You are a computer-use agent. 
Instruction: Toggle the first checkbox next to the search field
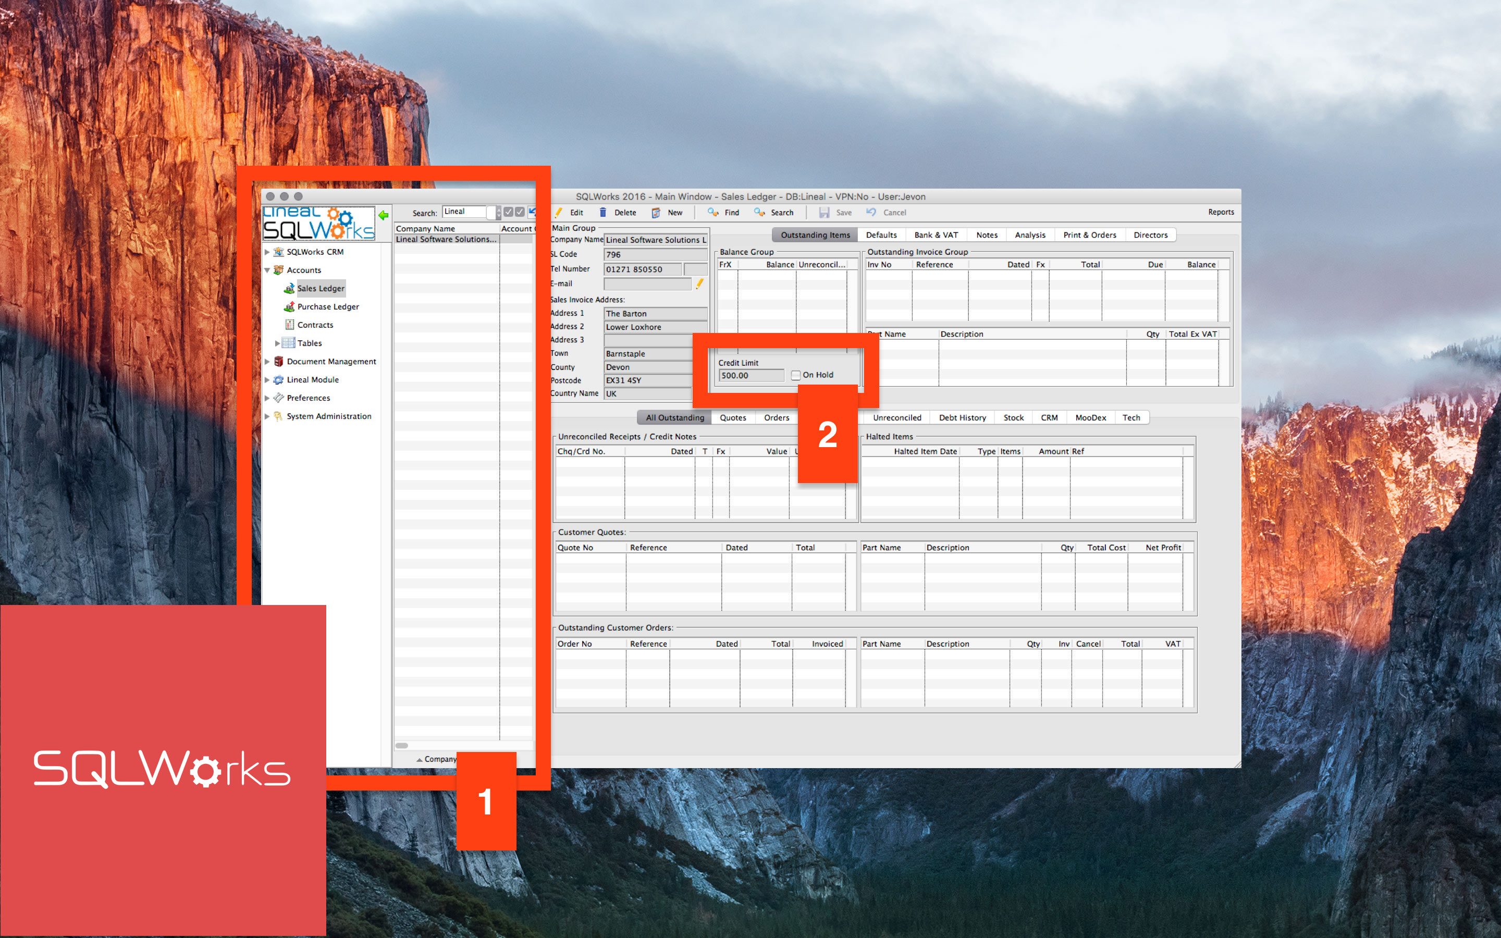coord(509,212)
